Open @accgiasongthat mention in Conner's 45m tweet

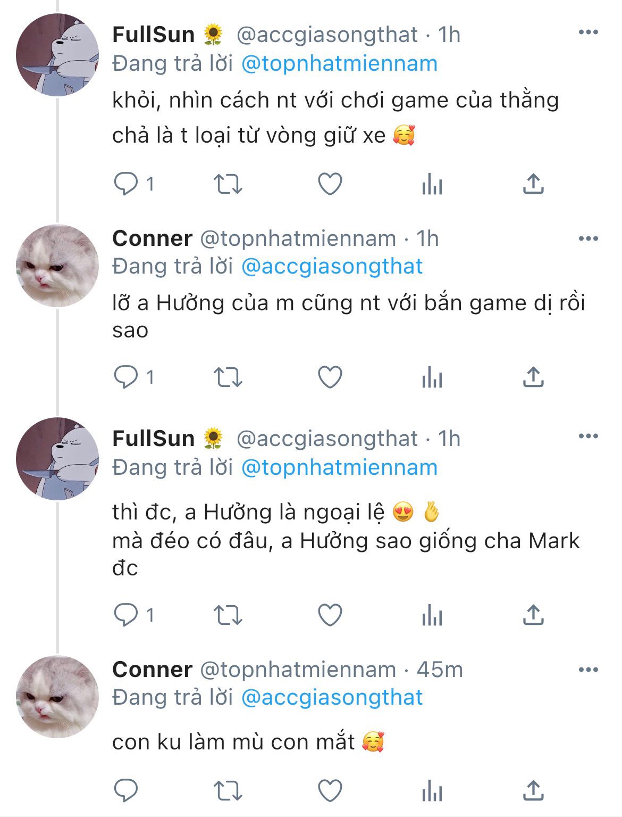pyautogui.click(x=332, y=697)
